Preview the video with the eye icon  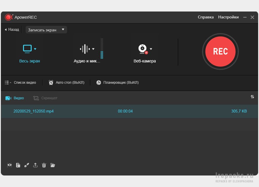(x=9, y=165)
